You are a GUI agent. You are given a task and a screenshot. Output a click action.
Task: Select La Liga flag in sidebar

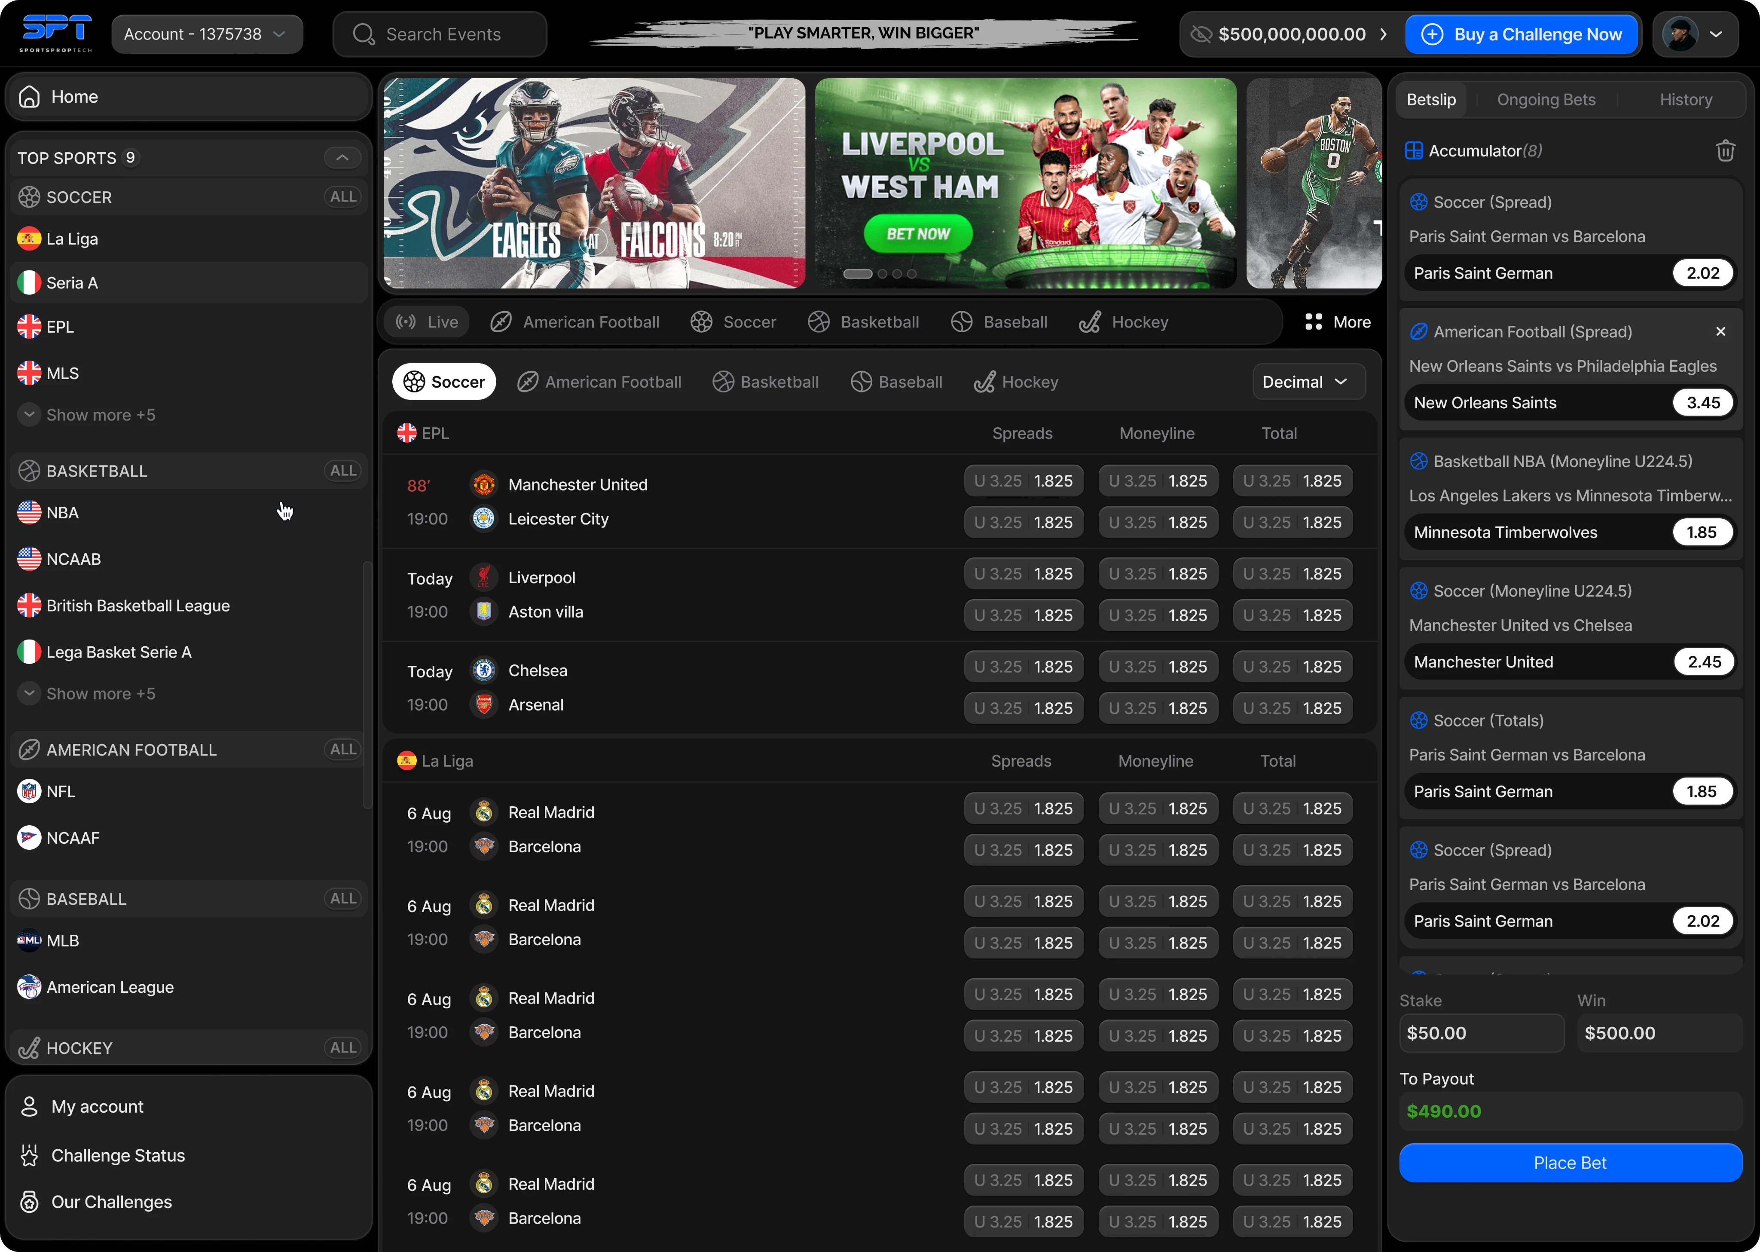click(29, 238)
